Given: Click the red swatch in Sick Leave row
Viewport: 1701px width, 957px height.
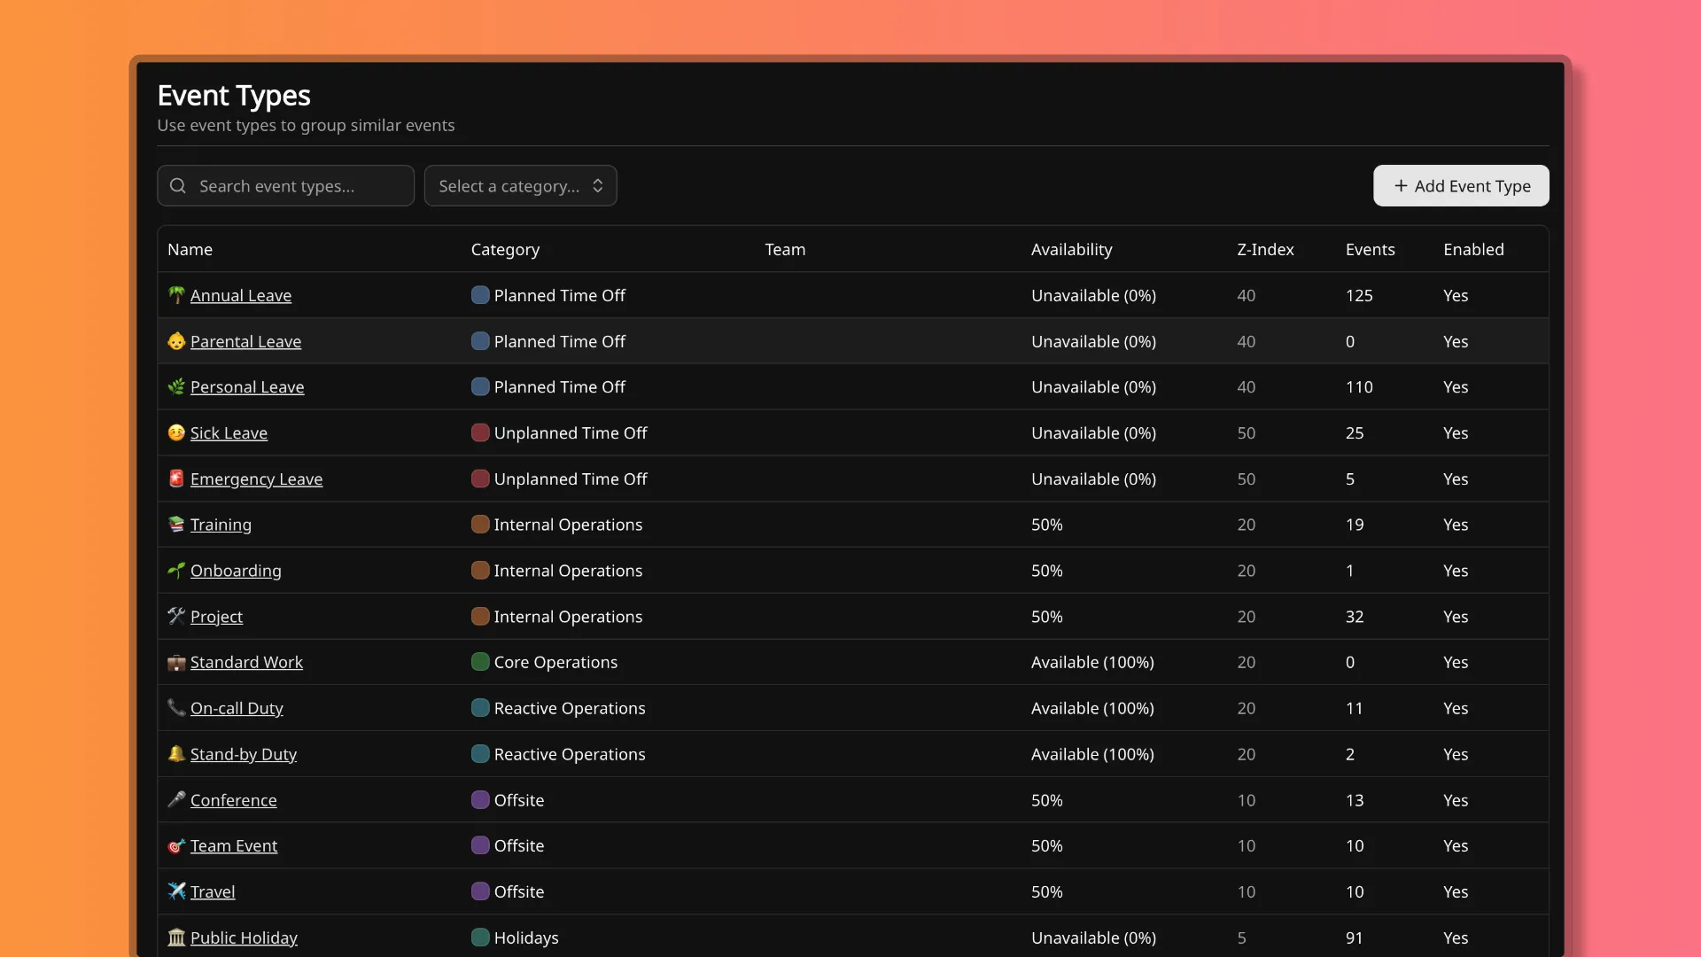Looking at the screenshot, I should (480, 432).
